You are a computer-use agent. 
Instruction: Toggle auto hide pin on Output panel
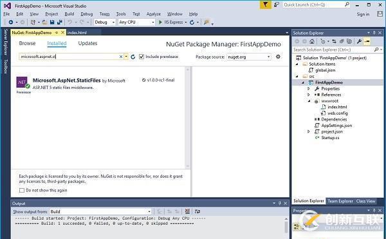[280, 204]
